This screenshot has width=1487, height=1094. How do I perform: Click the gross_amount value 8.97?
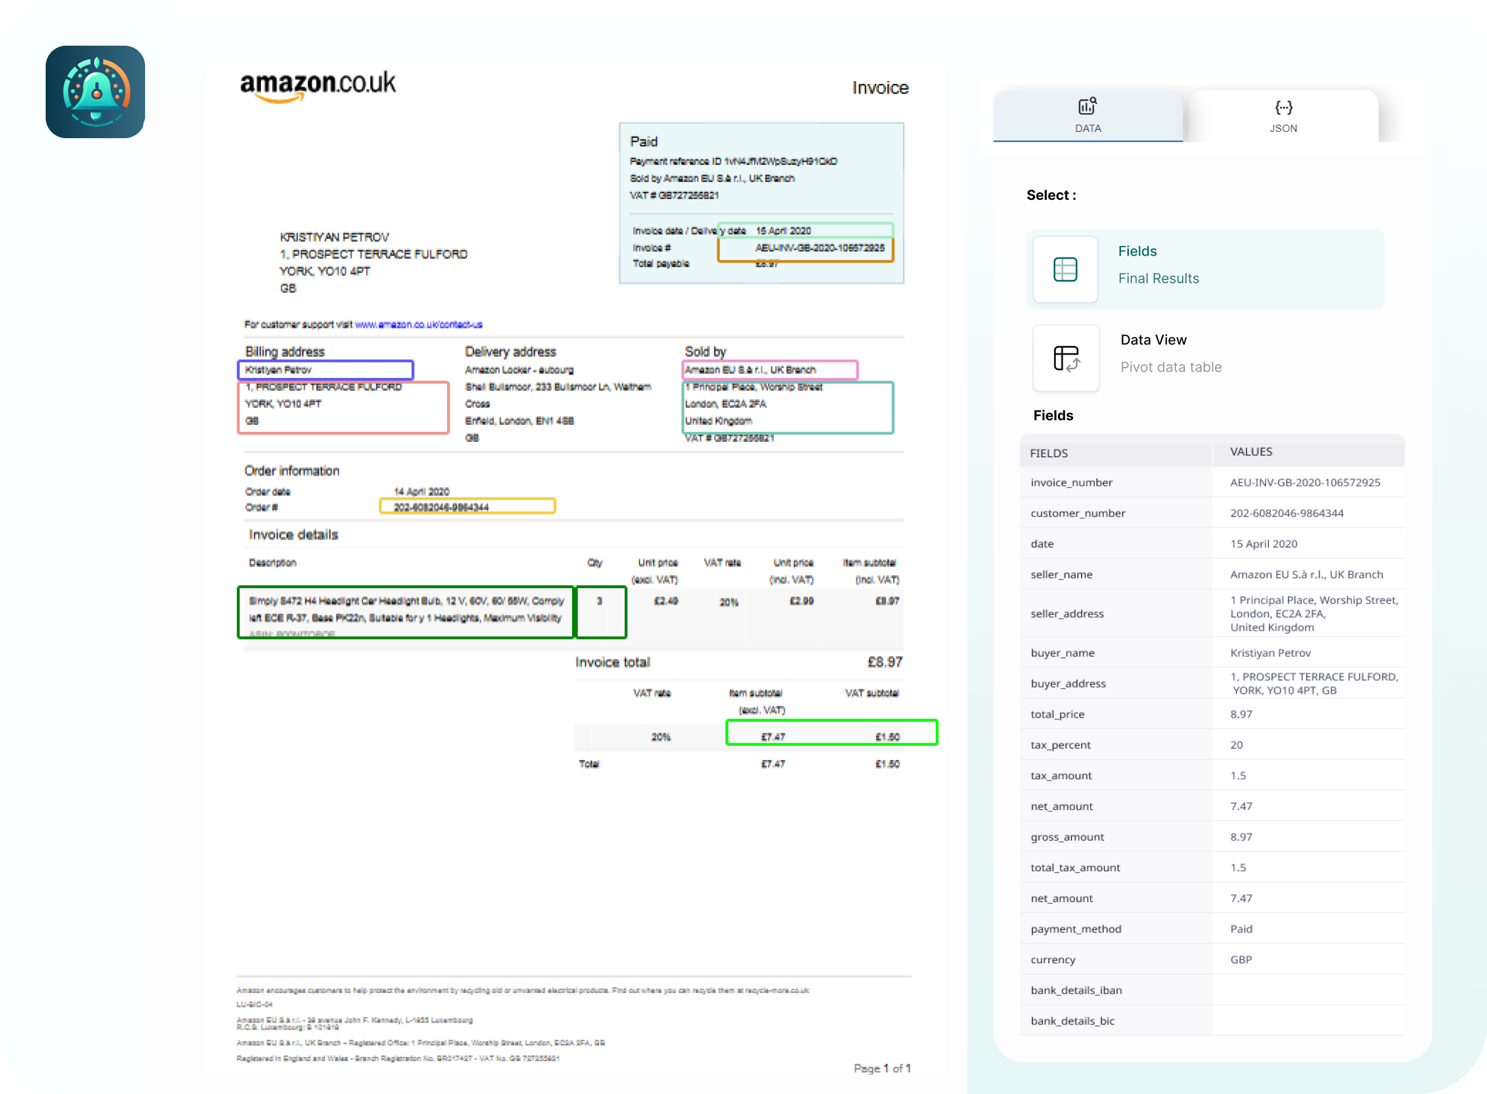click(x=1241, y=836)
